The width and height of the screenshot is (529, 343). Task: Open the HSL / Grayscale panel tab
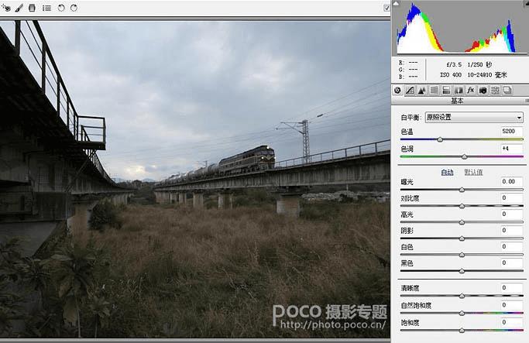[435, 91]
